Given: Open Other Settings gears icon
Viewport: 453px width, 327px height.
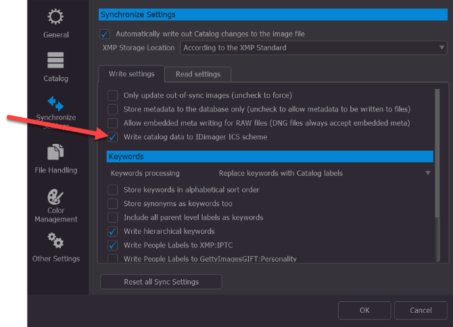Looking at the screenshot, I should [x=55, y=241].
